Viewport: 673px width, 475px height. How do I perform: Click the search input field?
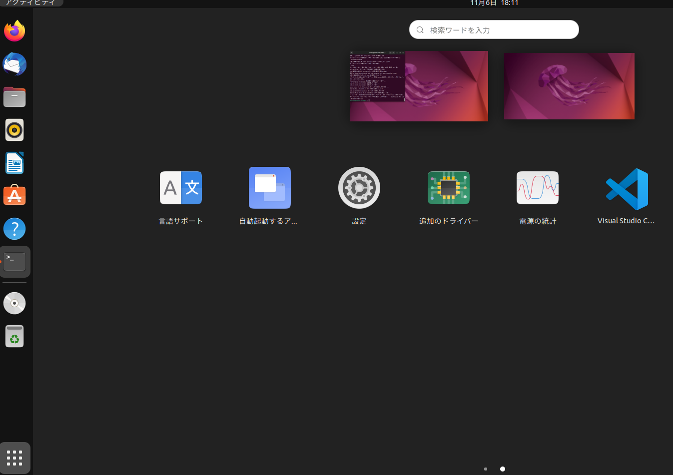[x=494, y=29]
